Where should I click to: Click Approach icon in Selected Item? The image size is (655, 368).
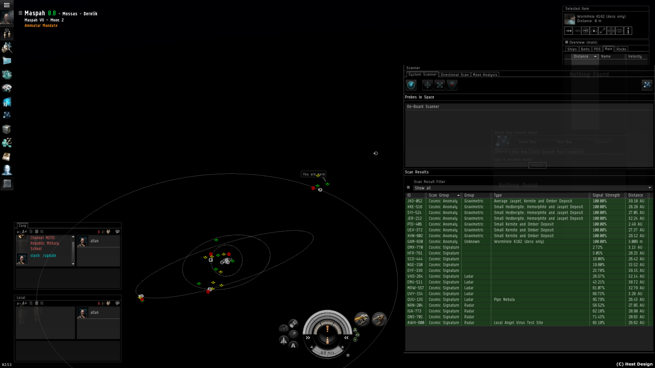pos(568,31)
